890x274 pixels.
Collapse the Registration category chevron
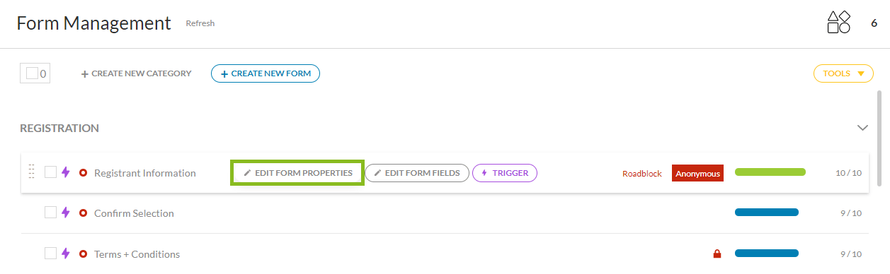pyautogui.click(x=862, y=129)
